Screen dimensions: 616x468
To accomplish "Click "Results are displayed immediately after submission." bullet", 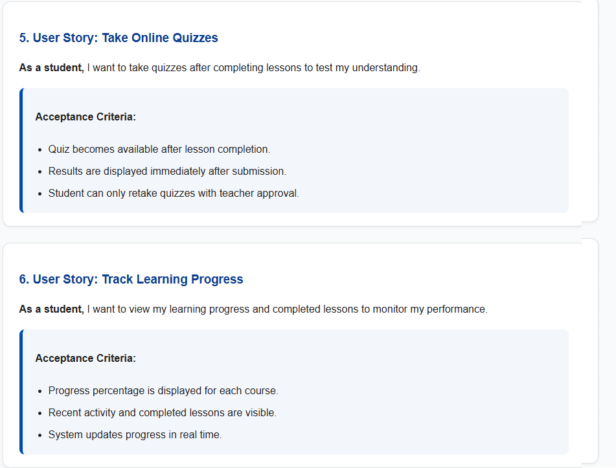I will (x=167, y=172).
